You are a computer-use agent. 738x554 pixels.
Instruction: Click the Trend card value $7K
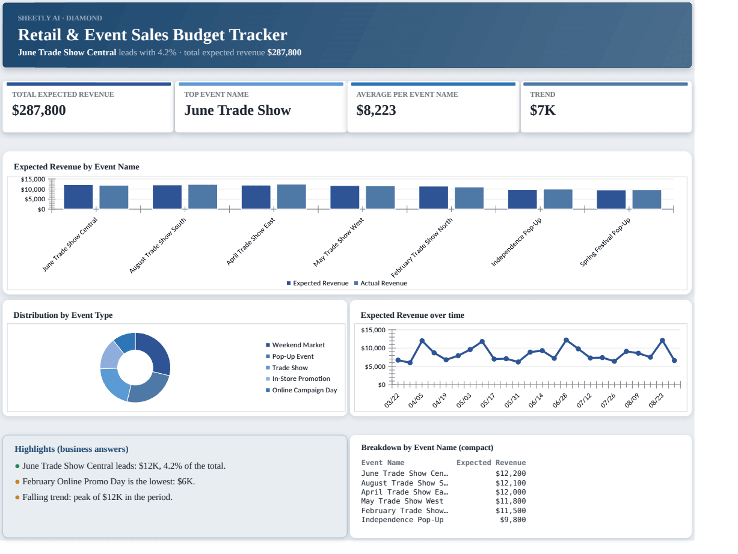[543, 111]
